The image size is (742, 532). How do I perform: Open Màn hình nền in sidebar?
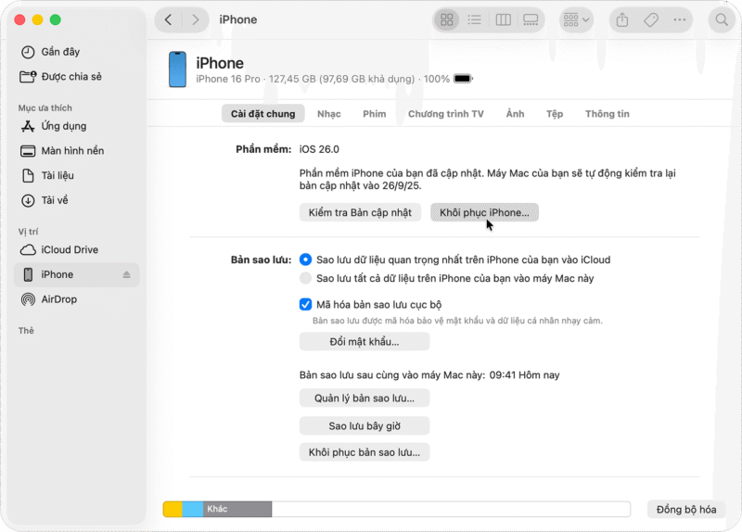77,151
